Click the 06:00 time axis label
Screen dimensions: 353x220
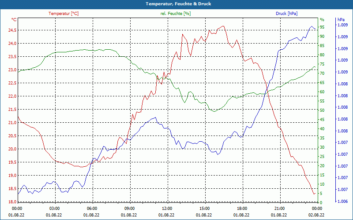click(92, 208)
